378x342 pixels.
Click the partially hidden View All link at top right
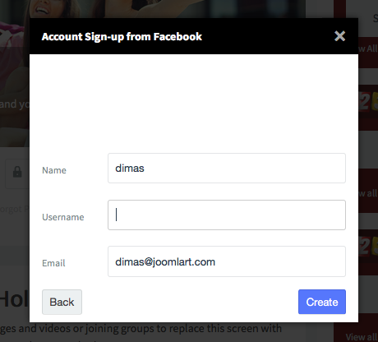368,49
